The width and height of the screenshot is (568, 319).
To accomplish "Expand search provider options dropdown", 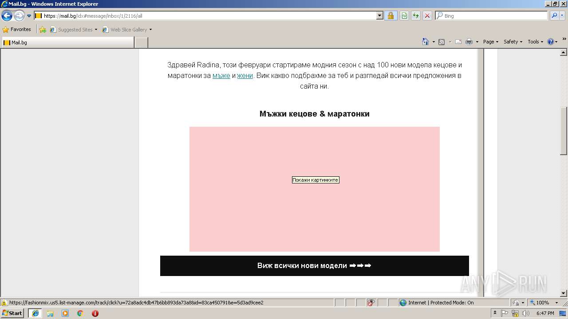I will (x=563, y=16).
